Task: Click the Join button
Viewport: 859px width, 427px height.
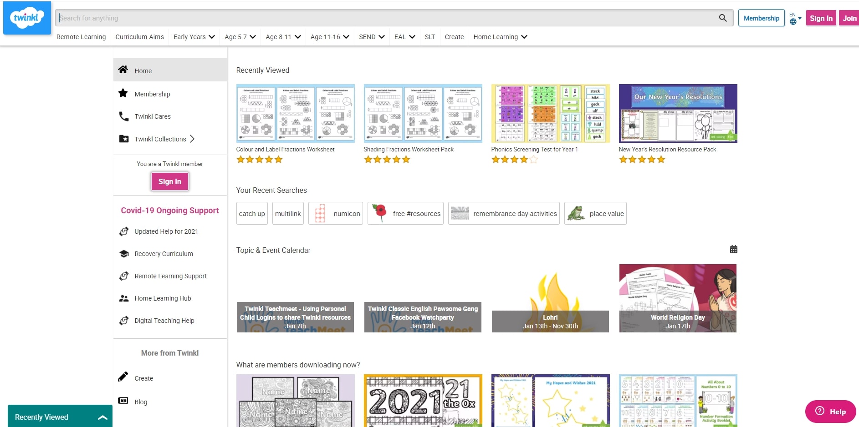Action: click(849, 18)
